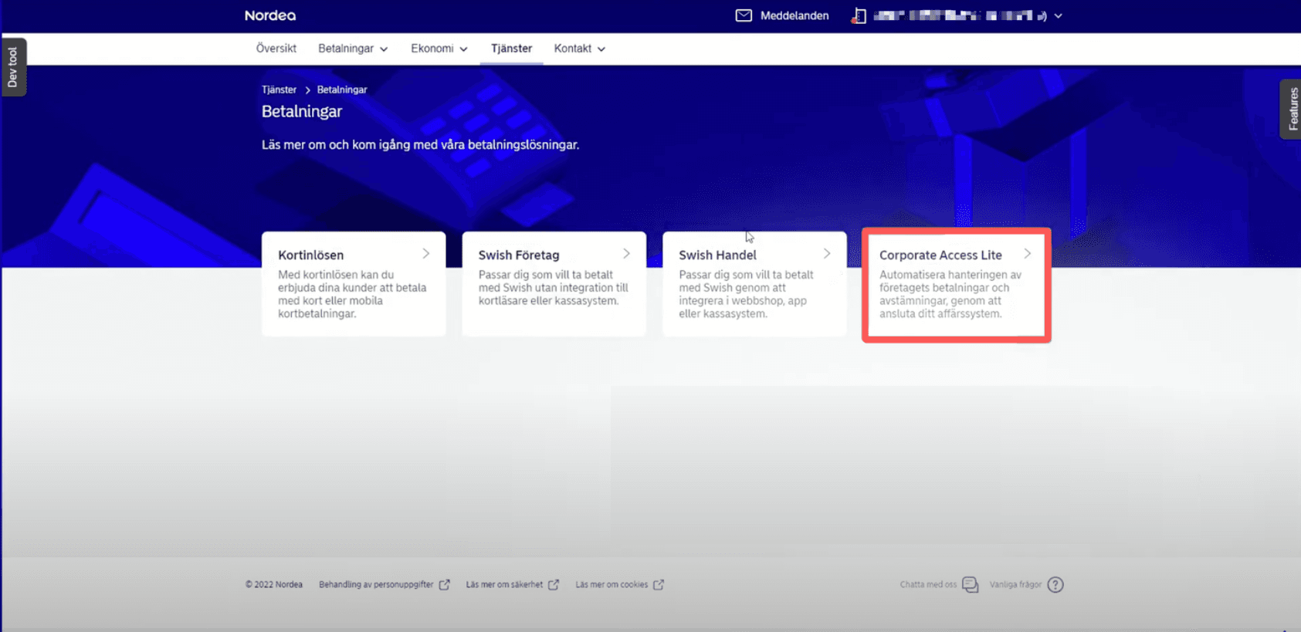The image size is (1301, 632).
Task: Click the arrow on Corporate Access Lite card
Action: (x=1028, y=254)
